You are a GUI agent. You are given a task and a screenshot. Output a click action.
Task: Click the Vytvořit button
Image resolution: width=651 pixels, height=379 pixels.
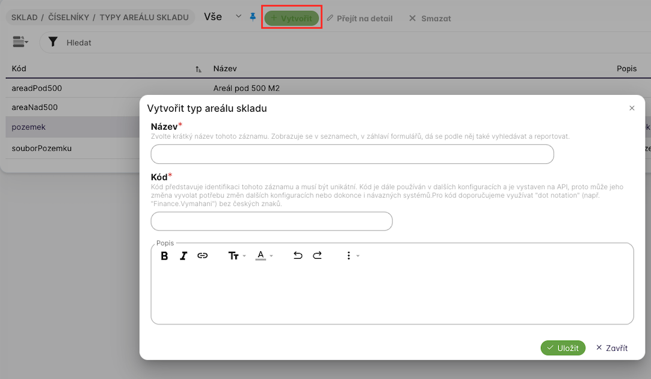click(292, 18)
